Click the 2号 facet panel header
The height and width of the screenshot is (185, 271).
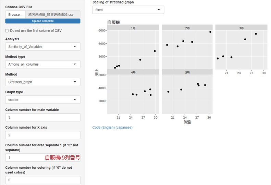187,28
